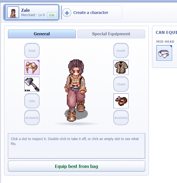Click the MID HEAD category label
The image size is (177, 183).
[165, 42]
